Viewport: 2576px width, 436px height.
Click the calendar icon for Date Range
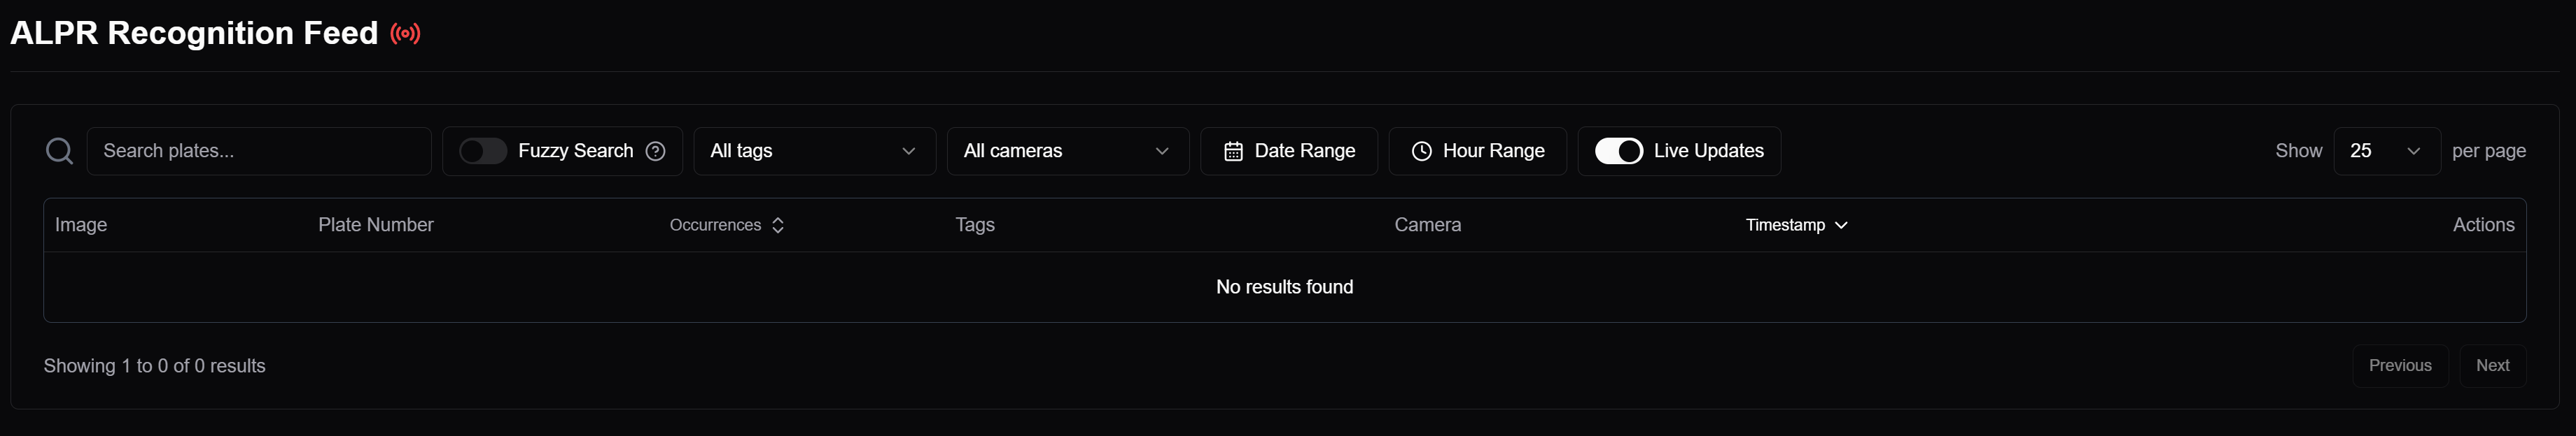(x=1233, y=152)
